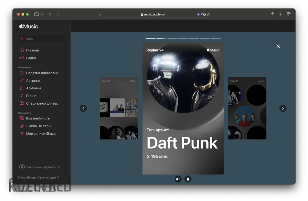The height and width of the screenshot is (201, 308).
Task: Click the Недавно добавлено clock icon
Action: (22, 73)
